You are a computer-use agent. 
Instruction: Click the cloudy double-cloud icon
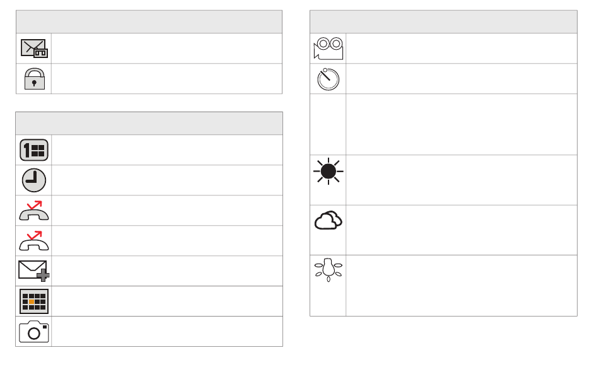328,220
